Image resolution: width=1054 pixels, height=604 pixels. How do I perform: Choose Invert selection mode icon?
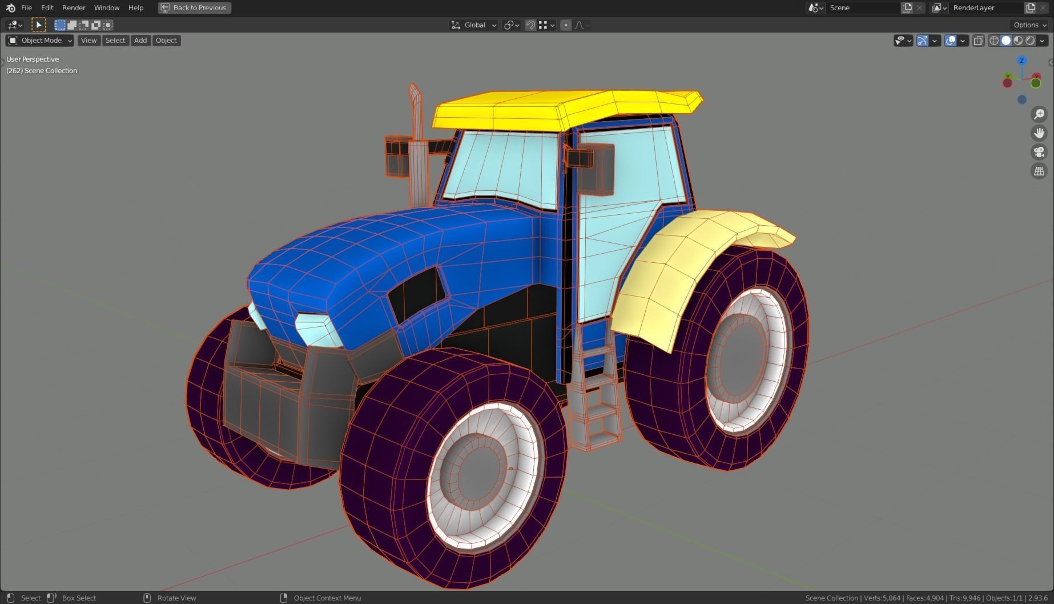pyautogui.click(x=96, y=25)
